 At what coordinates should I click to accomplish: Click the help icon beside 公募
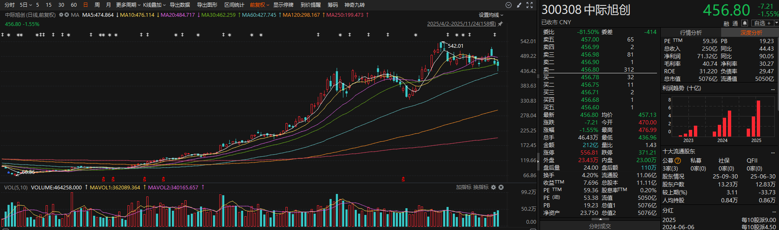(678, 160)
